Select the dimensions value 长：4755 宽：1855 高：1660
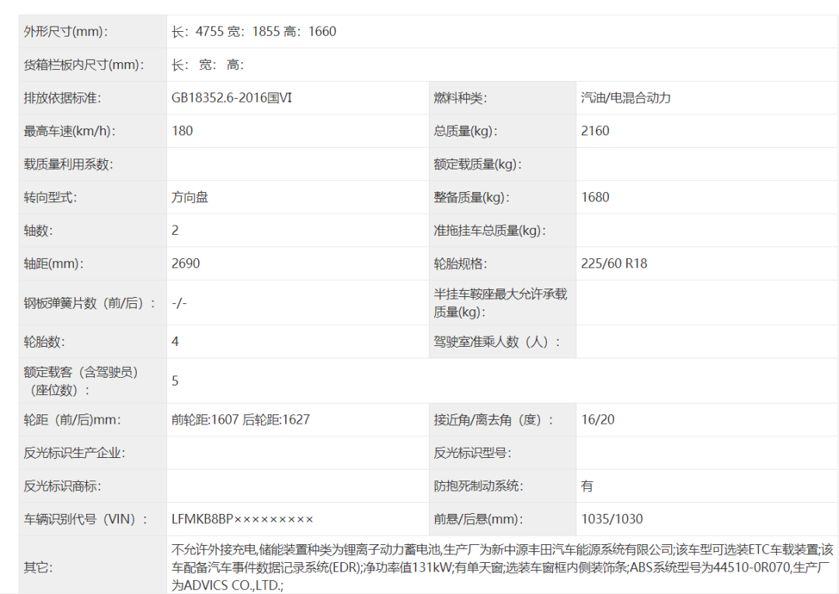 tap(253, 32)
